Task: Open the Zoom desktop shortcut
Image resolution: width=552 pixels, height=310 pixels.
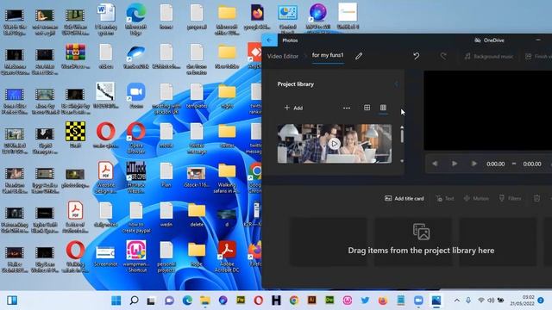Action: pos(136,96)
